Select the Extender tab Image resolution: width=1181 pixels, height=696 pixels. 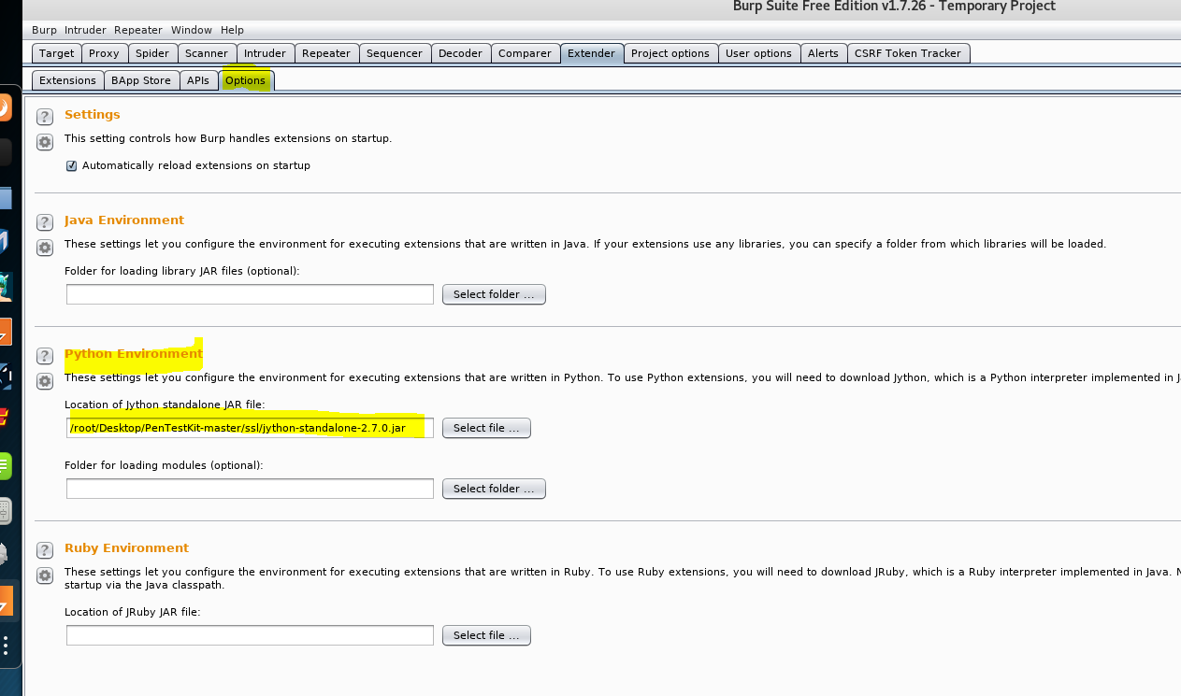592,53
